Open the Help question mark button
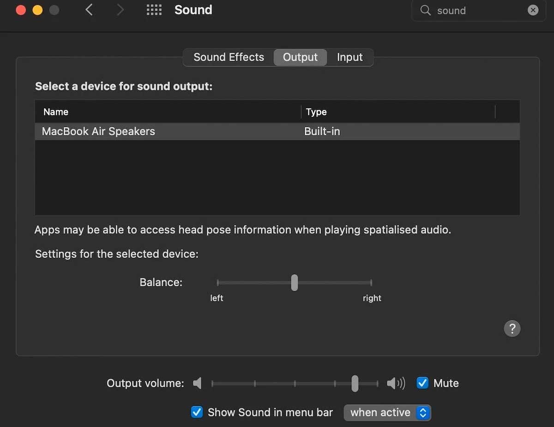Screen dimensions: 554x427 pyautogui.click(x=512, y=329)
